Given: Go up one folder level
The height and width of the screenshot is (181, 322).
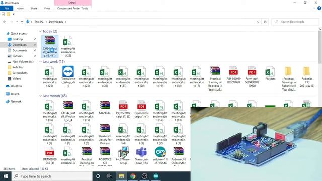Looking at the screenshot, I should [22, 22].
